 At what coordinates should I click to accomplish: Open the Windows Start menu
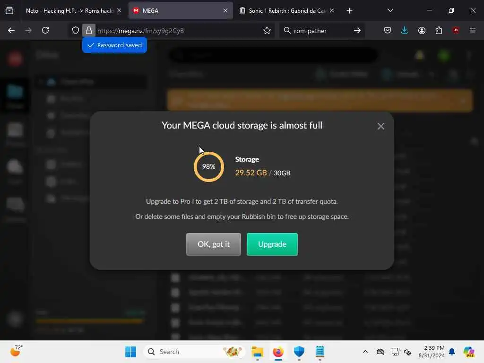tap(130, 352)
